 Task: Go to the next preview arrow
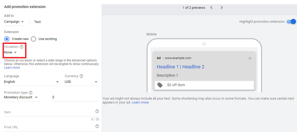point(222,7)
